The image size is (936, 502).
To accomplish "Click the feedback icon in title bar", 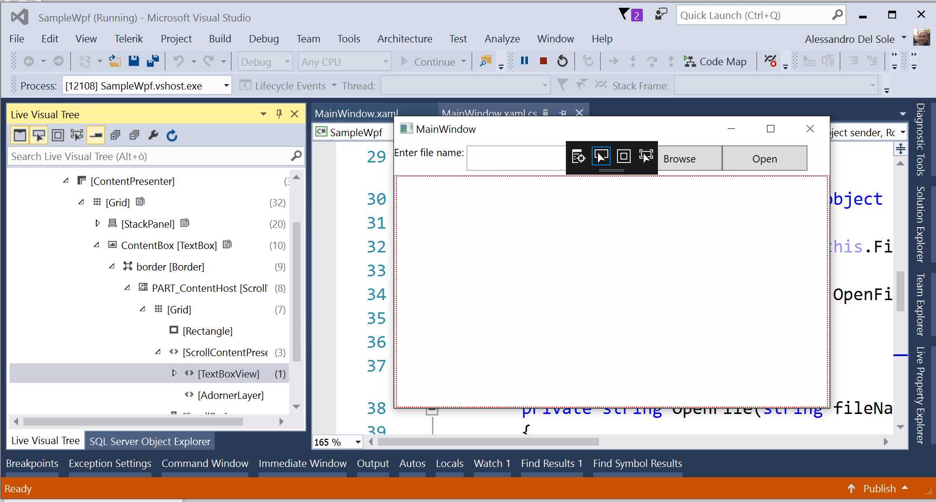I will (661, 14).
